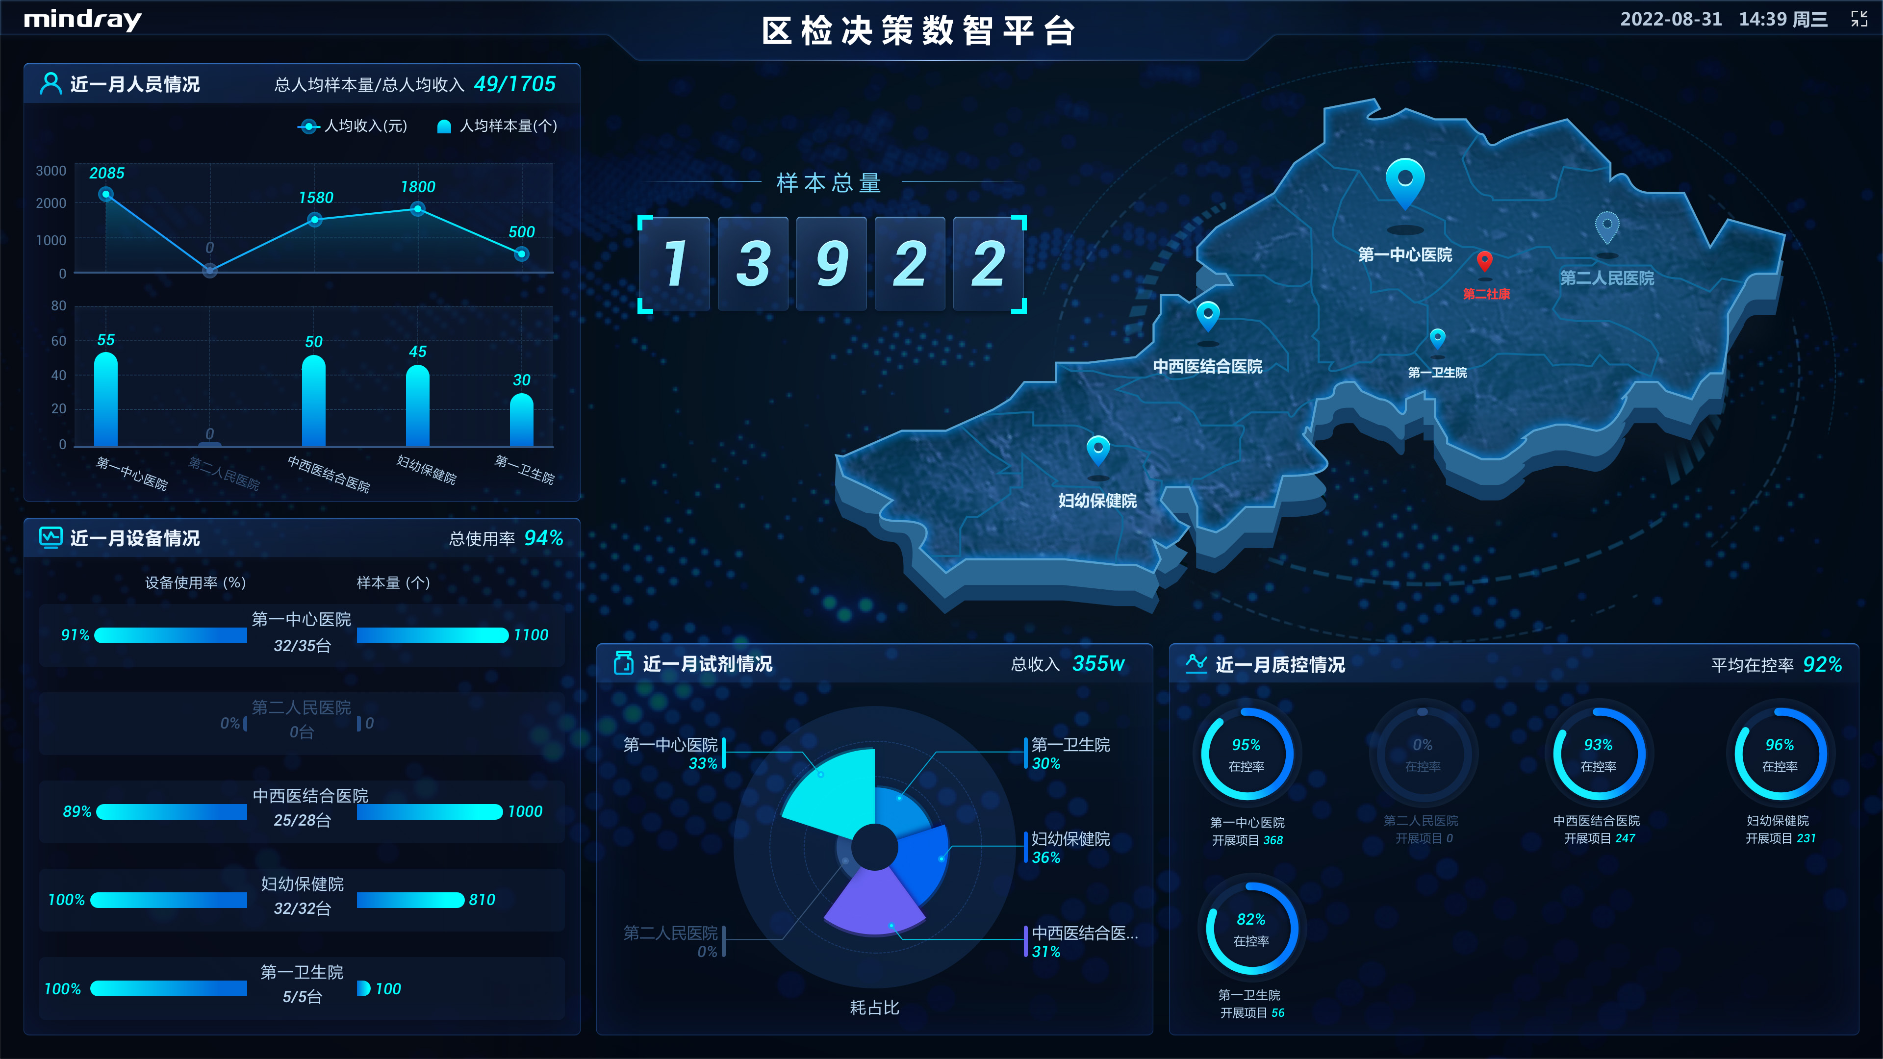Select the red 第二社康 map marker
The width and height of the screenshot is (1883, 1059).
coord(1484,260)
